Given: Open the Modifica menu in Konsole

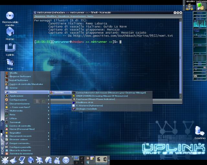Looking at the screenshot, I should point(51,16).
